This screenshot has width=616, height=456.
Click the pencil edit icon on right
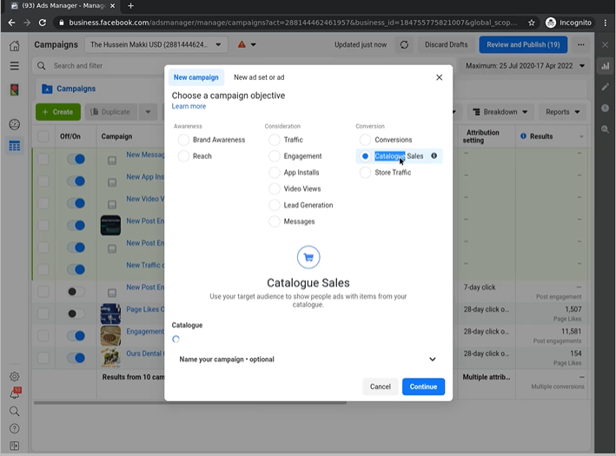pyautogui.click(x=606, y=87)
